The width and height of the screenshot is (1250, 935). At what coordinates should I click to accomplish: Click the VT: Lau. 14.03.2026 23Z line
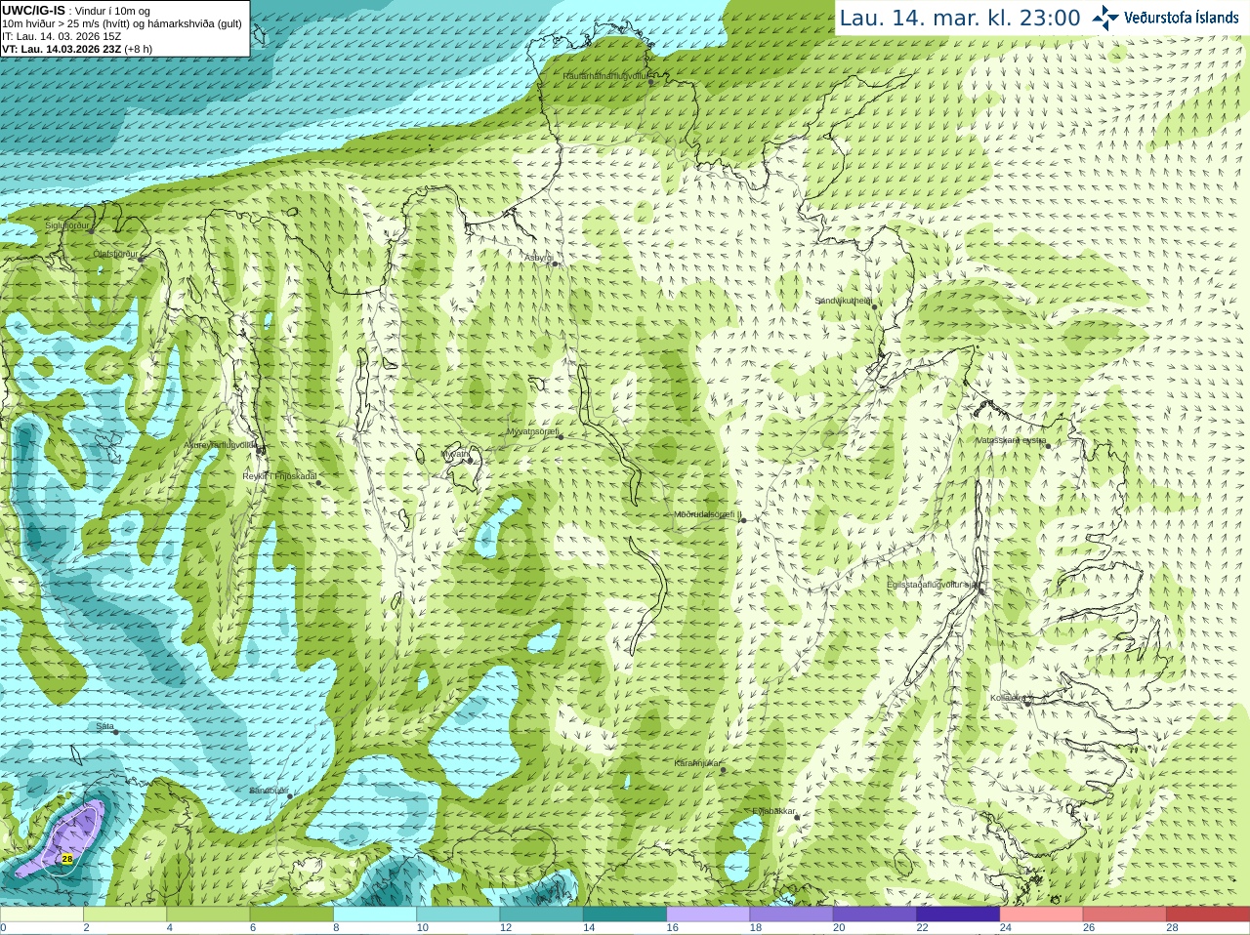(x=77, y=49)
